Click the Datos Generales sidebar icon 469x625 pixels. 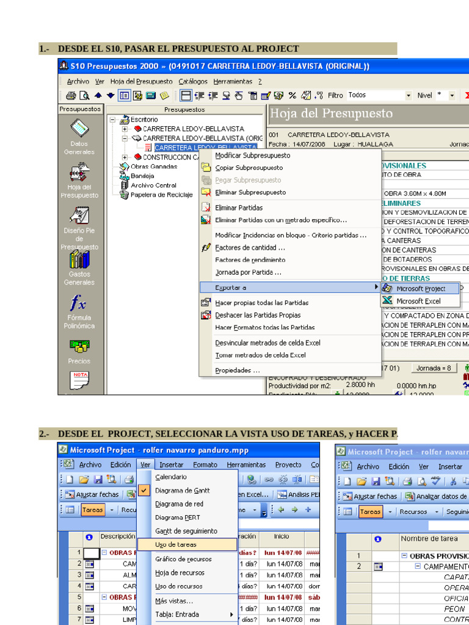(79, 129)
